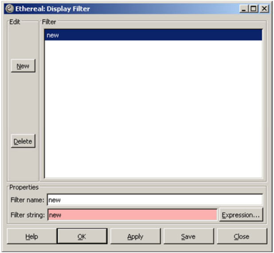Maximize the Display Filter window
Screen dimensions: 274x253
pos(254,8)
